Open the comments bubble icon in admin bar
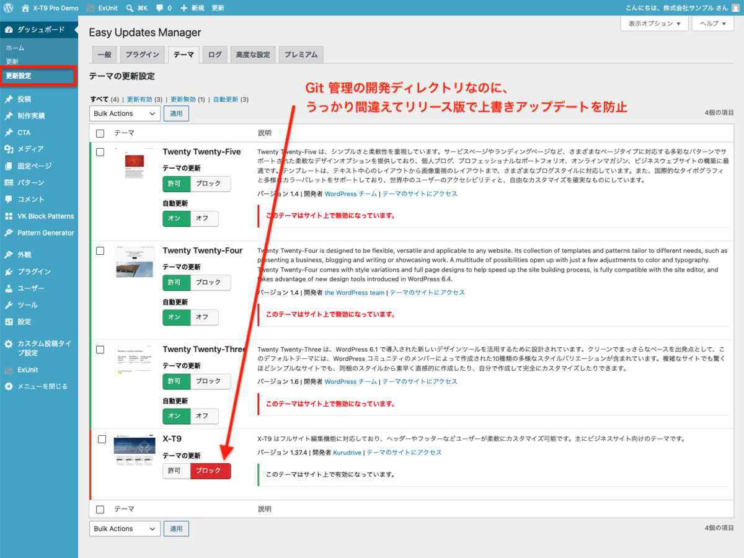The image size is (744, 558). tap(159, 8)
